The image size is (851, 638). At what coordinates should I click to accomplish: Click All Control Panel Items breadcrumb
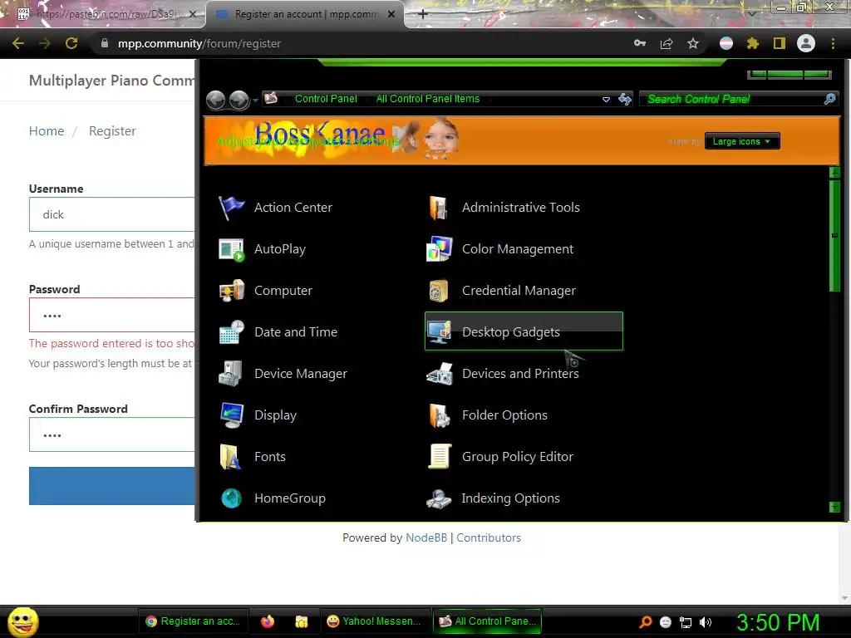[428, 99]
